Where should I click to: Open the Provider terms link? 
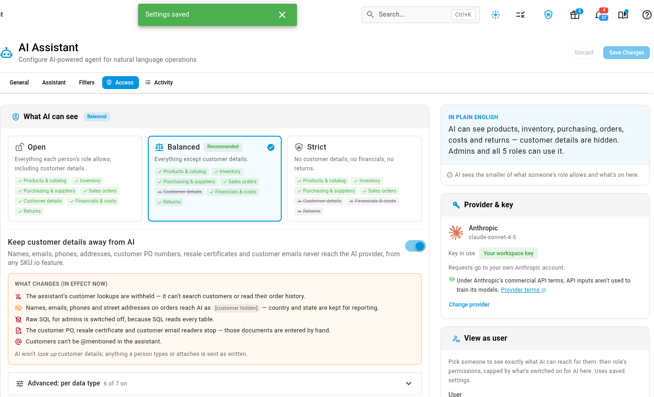[x=523, y=290]
